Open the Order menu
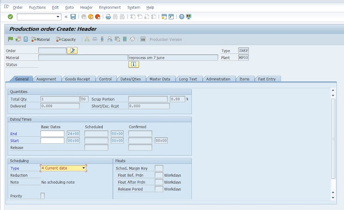The image size is (344, 210). [x=18, y=8]
